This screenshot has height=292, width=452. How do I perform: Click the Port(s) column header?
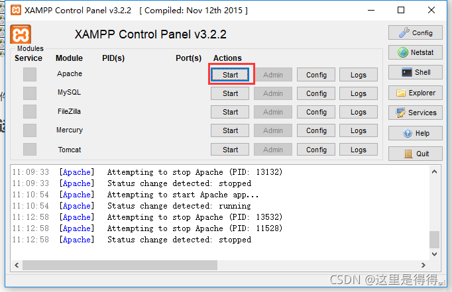pos(188,58)
